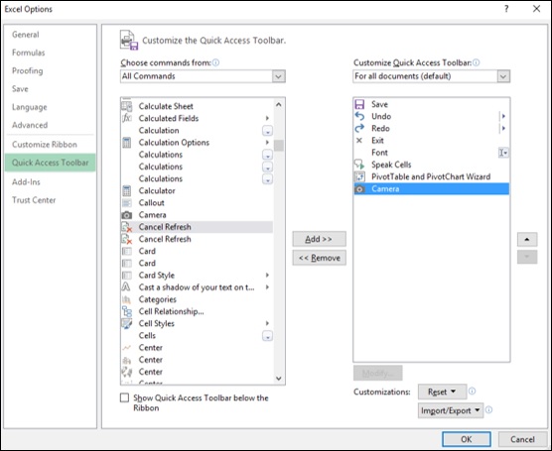Expand the Cell Styles submenu arrow
The image size is (552, 451).
[x=267, y=323]
